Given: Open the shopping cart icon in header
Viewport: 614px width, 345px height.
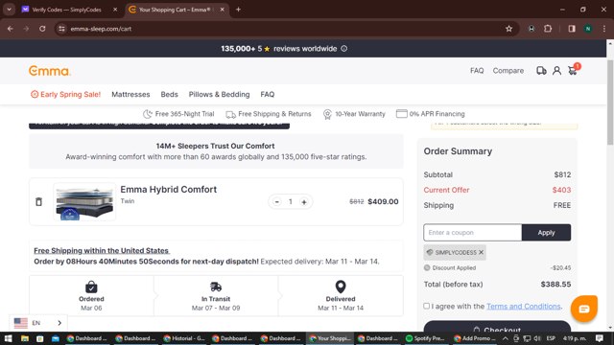Looking at the screenshot, I should [573, 70].
